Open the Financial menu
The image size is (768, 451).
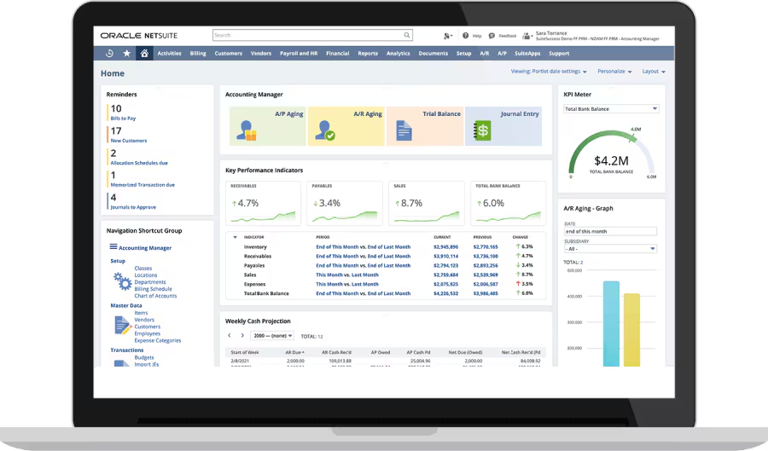tap(337, 54)
